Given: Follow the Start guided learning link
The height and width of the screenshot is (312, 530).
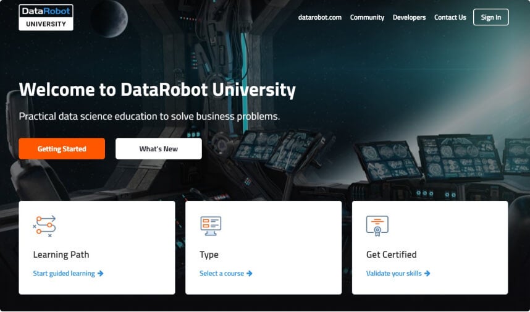Looking at the screenshot, I should 64,274.
